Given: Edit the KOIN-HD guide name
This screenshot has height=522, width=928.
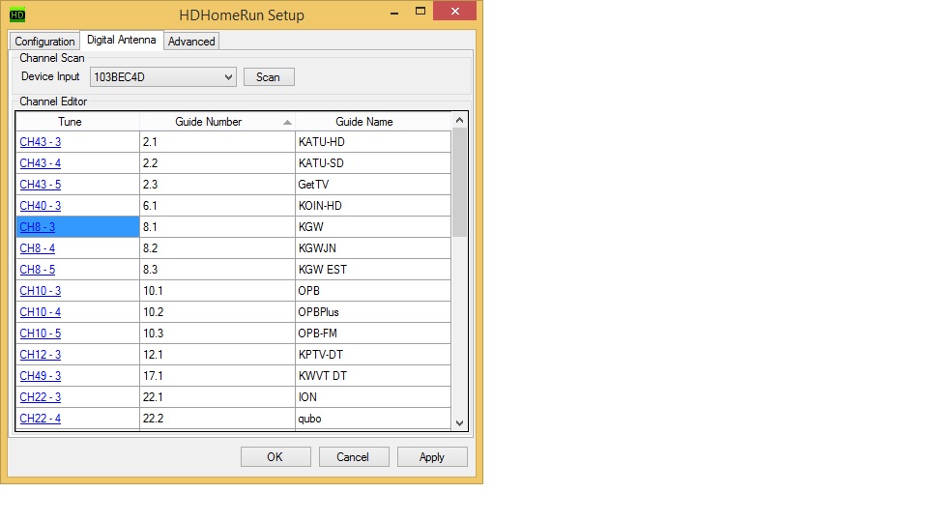Looking at the screenshot, I should click(373, 206).
